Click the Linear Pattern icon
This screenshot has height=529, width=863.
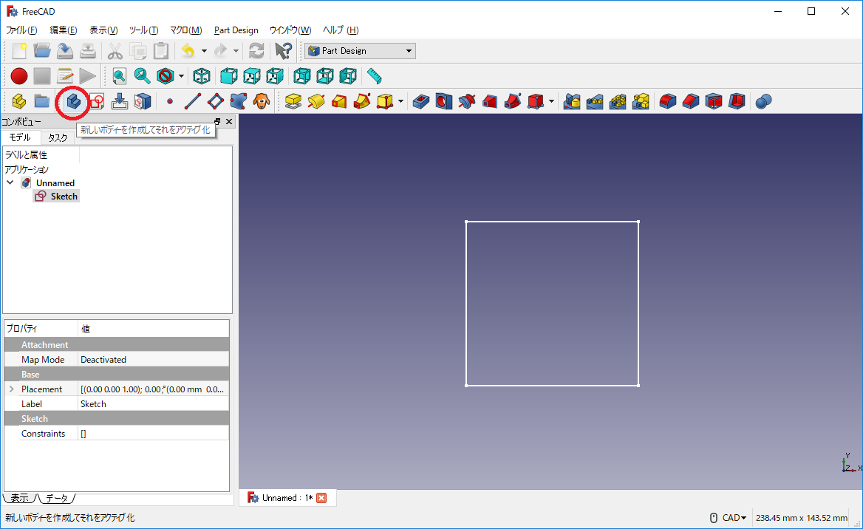point(595,101)
